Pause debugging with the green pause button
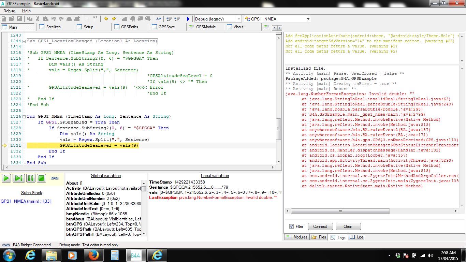466x262 pixels. coord(30,178)
